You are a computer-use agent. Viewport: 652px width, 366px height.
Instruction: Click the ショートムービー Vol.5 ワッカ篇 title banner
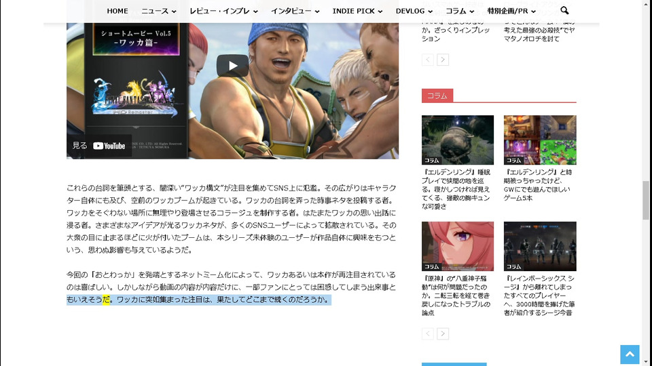pyautogui.click(x=136, y=38)
